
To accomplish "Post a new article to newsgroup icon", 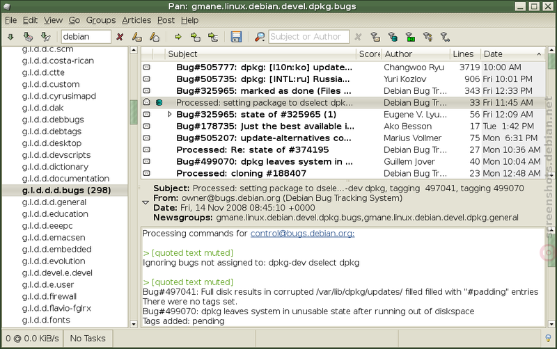I will 137,37.
